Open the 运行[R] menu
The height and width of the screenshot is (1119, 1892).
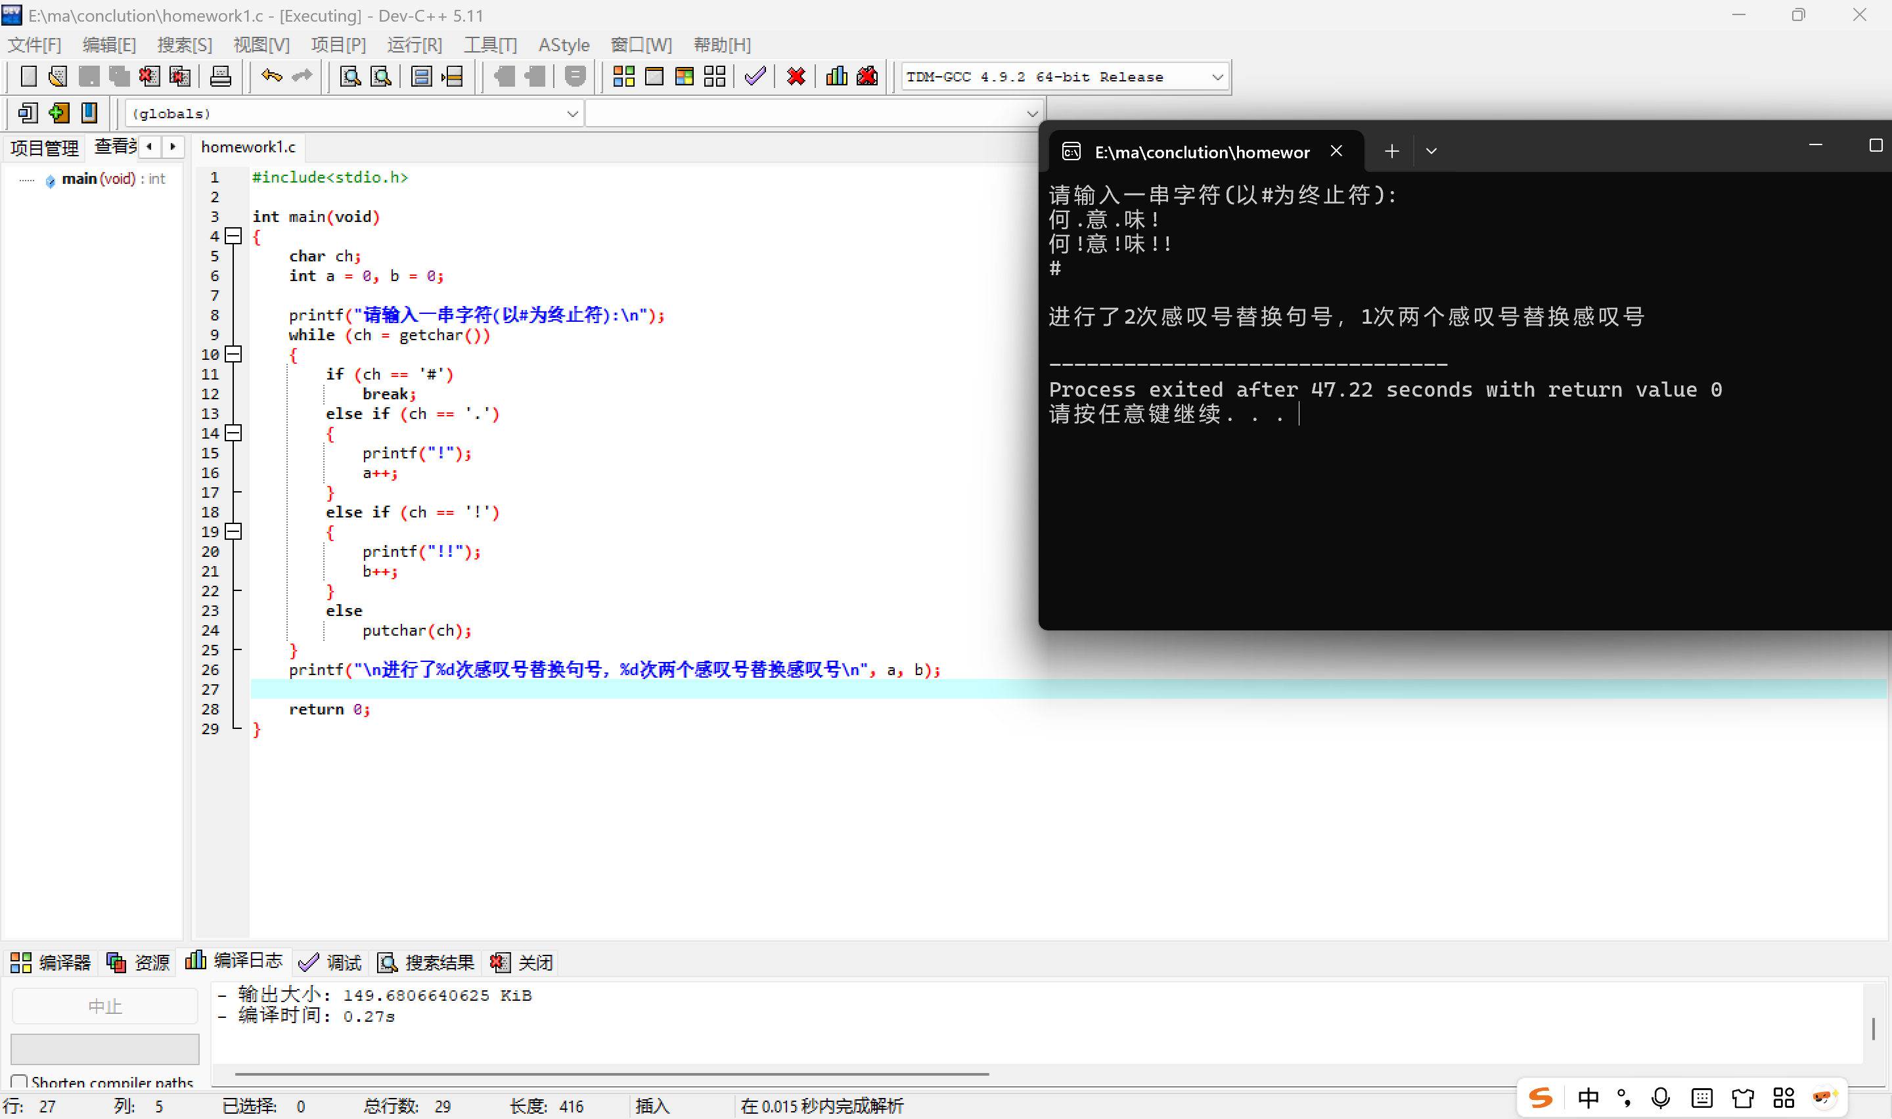coord(414,45)
